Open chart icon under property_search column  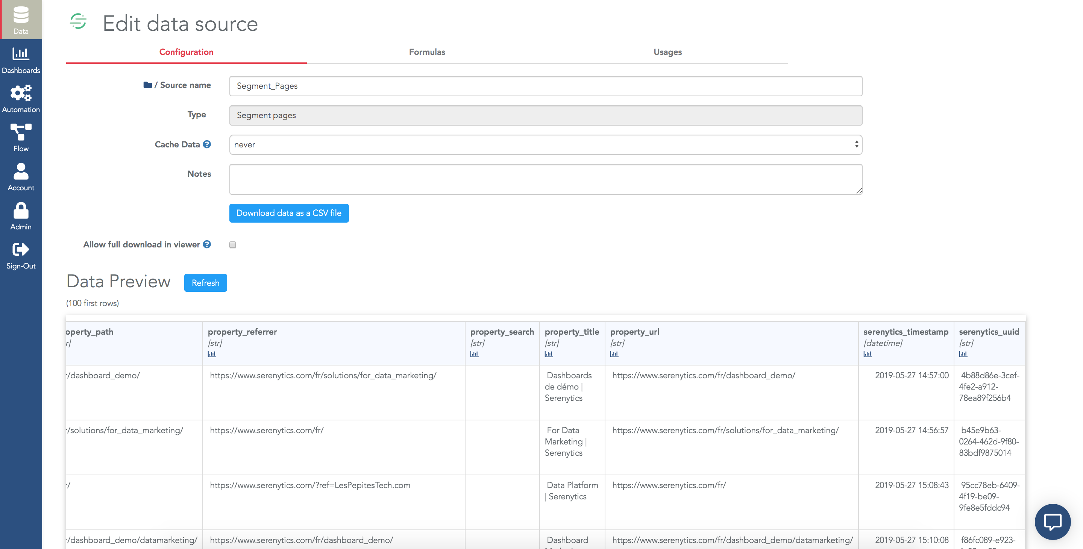(x=474, y=354)
